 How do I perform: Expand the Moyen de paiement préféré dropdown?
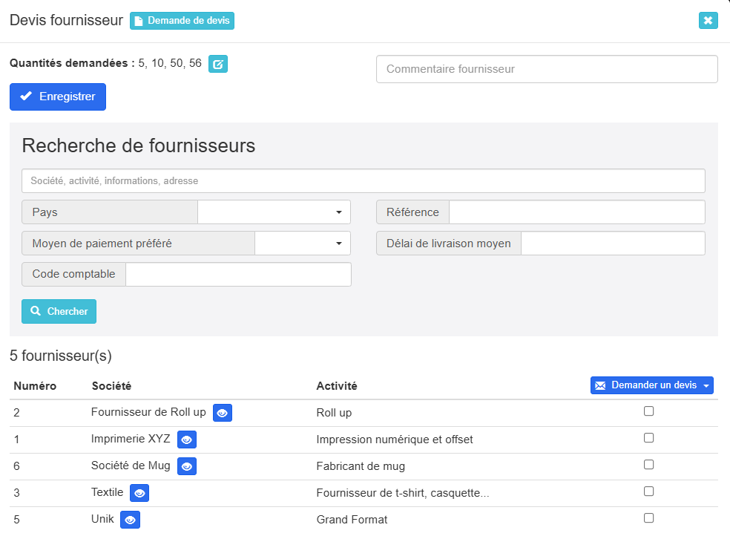click(x=303, y=244)
